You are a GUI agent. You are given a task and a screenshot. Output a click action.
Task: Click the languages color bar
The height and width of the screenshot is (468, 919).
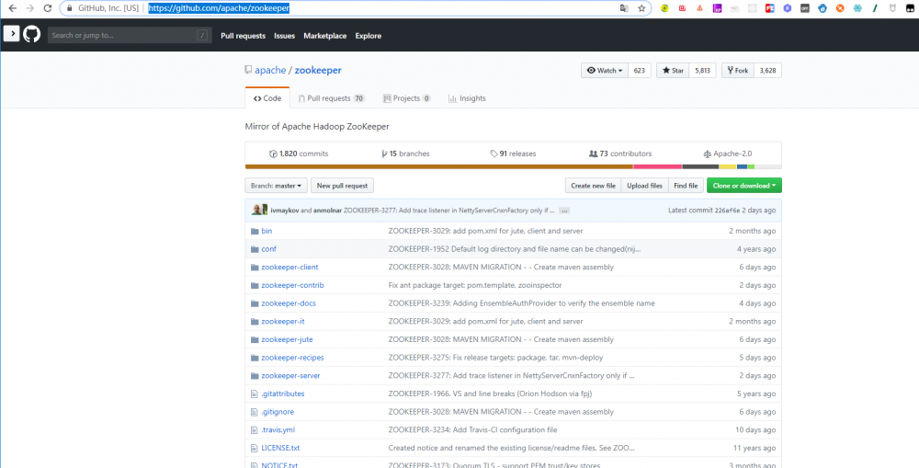pos(513,167)
